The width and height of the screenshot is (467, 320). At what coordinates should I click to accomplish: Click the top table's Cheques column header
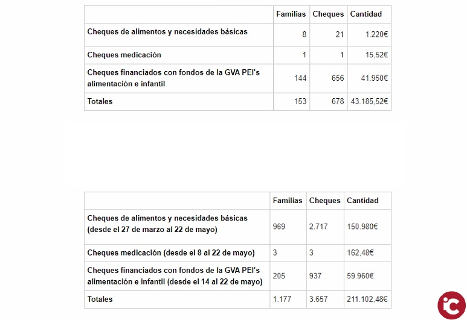coord(328,14)
